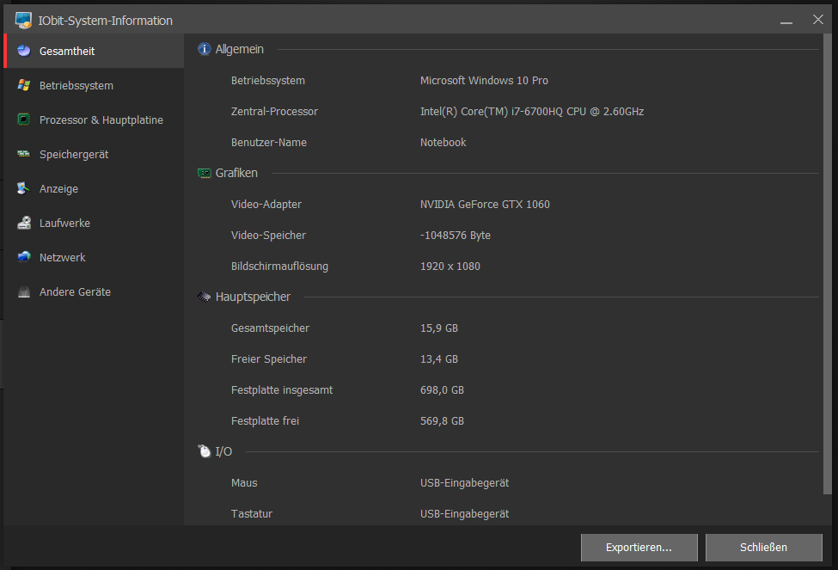Click the I/O mouse icon
The height and width of the screenshot is (570, 838).
[x=205, y=451]
